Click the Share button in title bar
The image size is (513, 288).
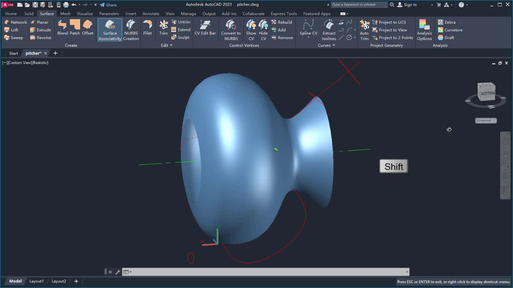click(108, 4)
